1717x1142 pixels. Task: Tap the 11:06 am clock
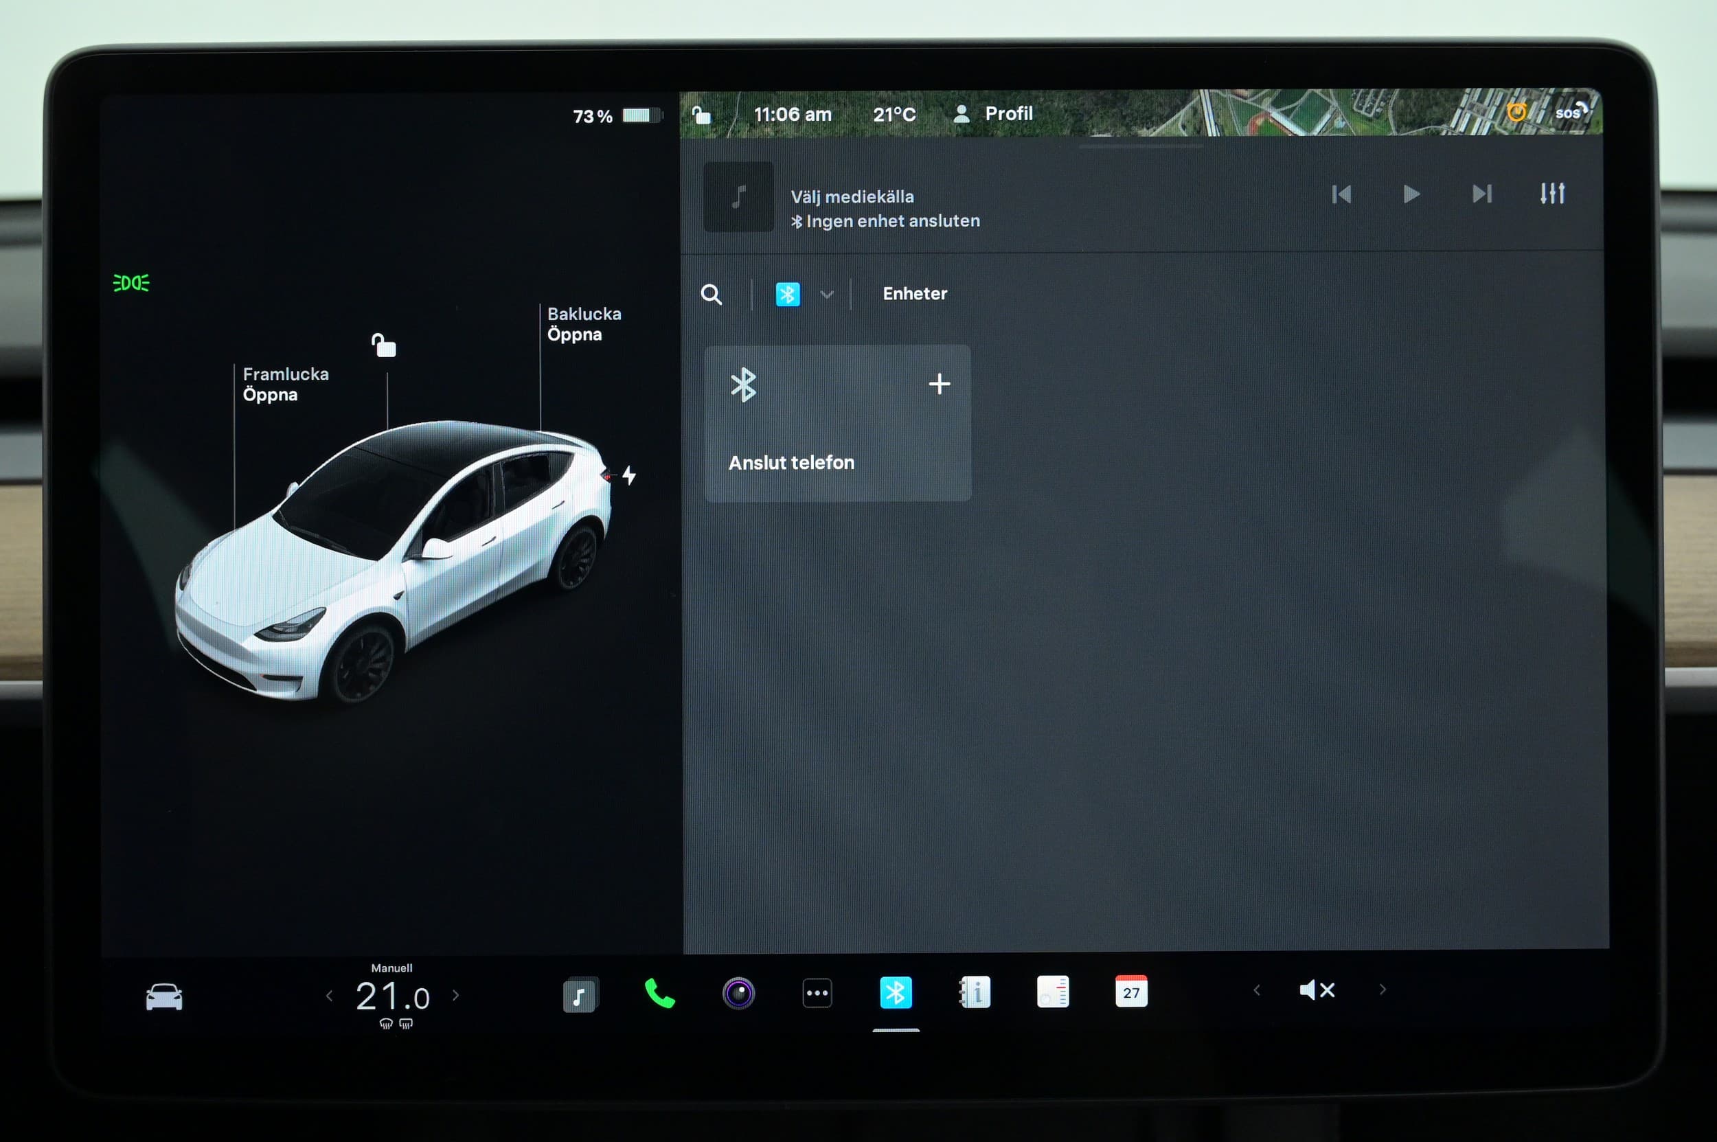(x=793, y=115)
